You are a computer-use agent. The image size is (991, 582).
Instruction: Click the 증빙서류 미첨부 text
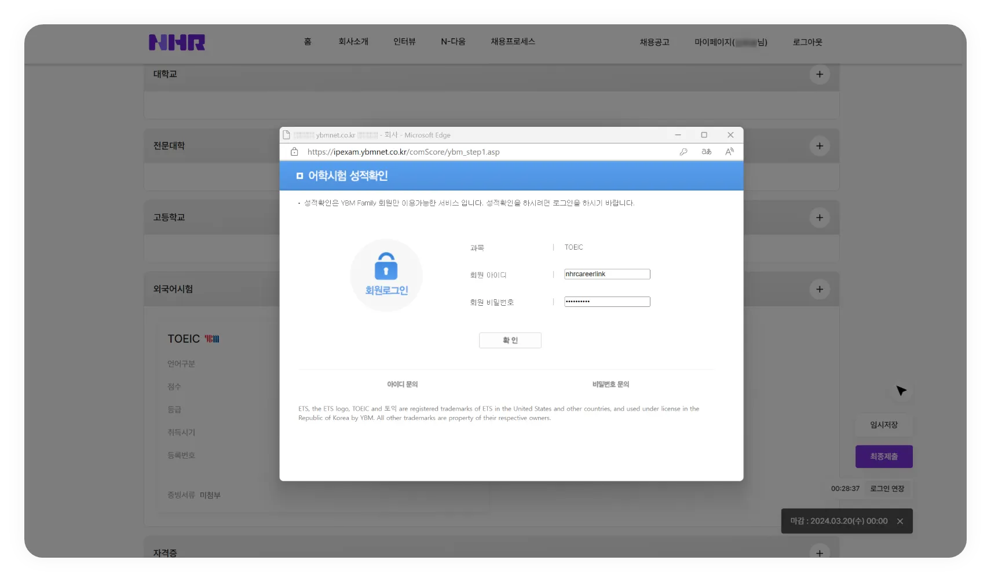click(x=194, y=495)
